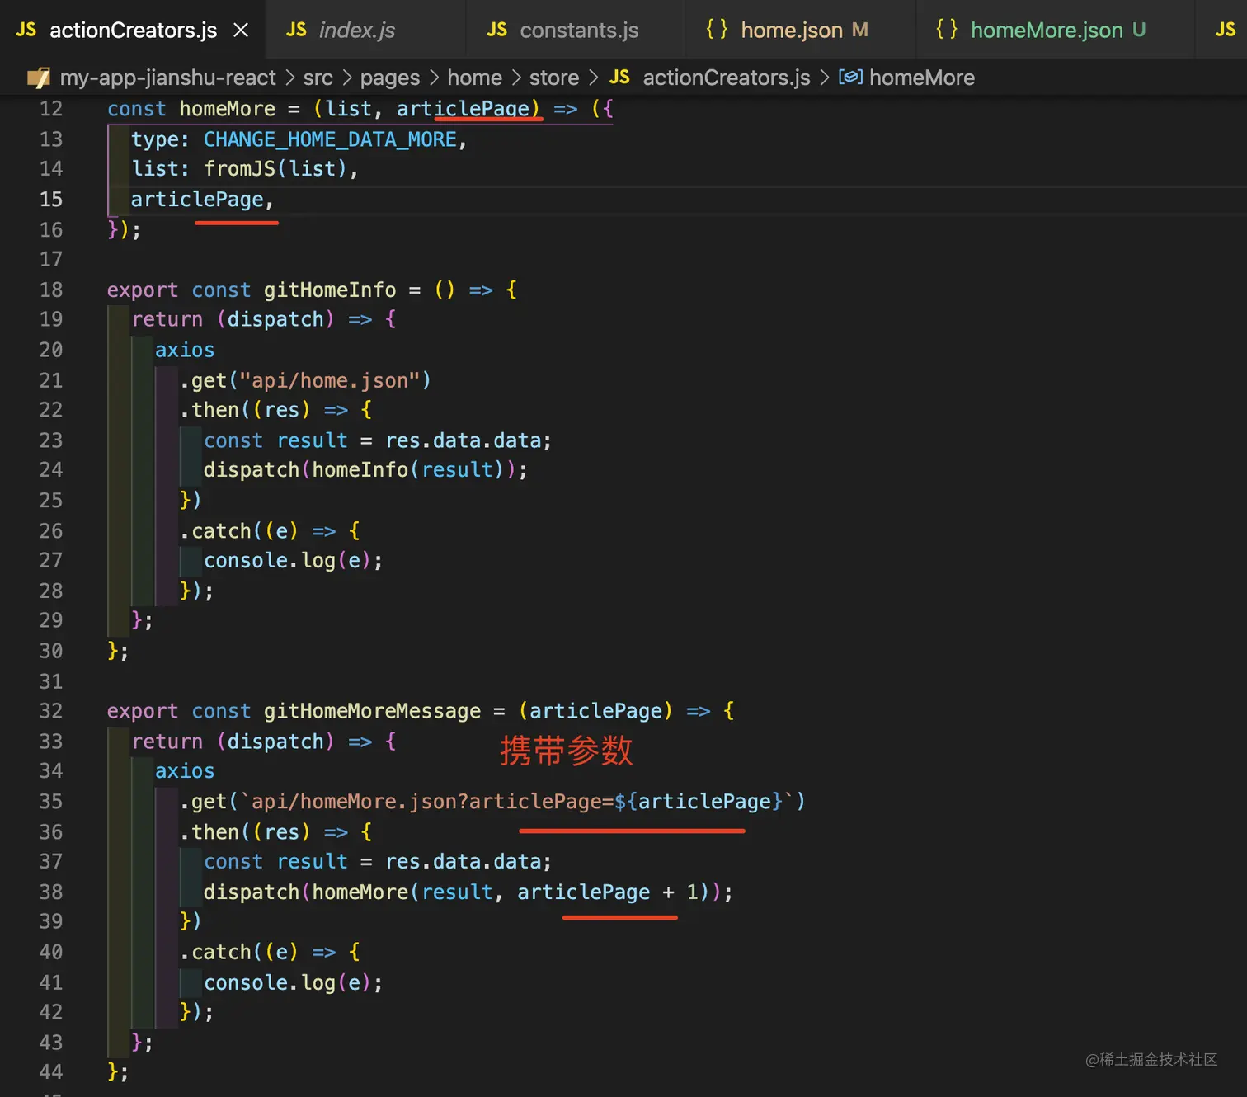1247x1097 pixels.
Task: Click "axios" on line 20
Action: [x=185, y=351]
